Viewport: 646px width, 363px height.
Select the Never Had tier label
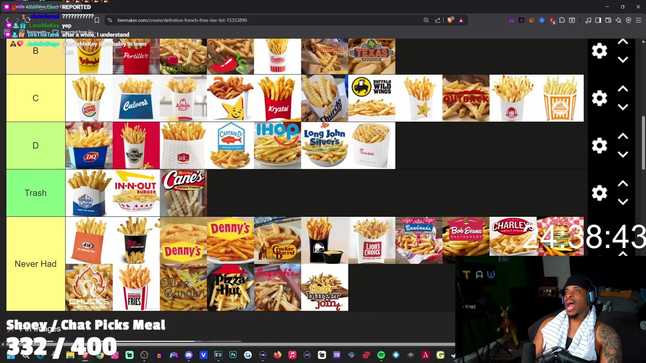coord(35,264)
